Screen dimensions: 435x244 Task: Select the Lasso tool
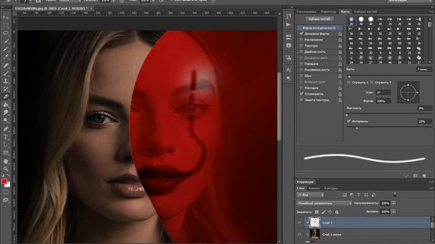pos(5,33)
